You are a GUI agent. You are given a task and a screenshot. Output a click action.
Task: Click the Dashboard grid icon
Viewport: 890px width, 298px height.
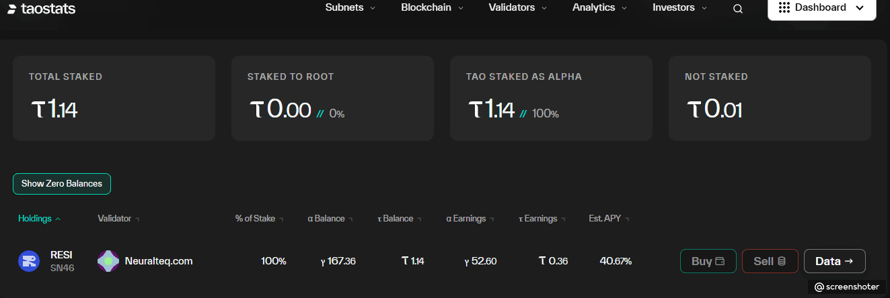[x=784, y=8]
